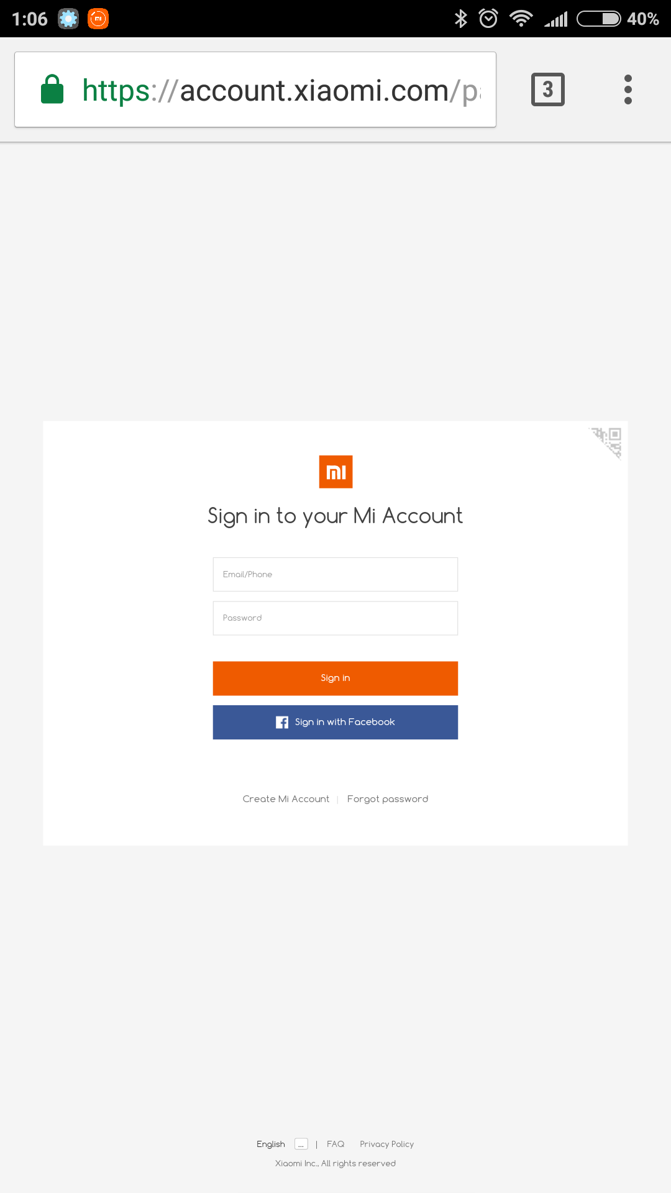Sign in with Facebook
This screenshot has width=671, height=1193.
click(335, 722)
